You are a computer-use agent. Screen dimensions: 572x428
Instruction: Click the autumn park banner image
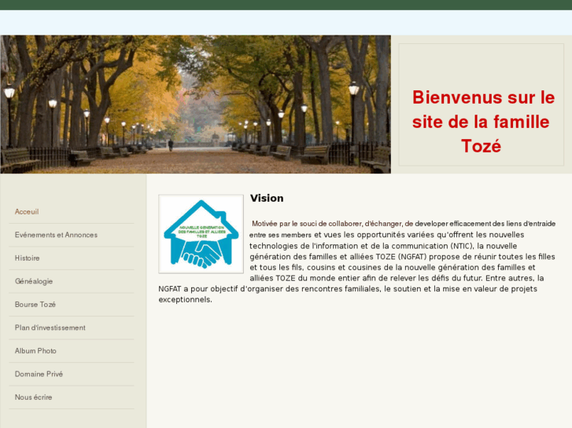coord(196,104)
